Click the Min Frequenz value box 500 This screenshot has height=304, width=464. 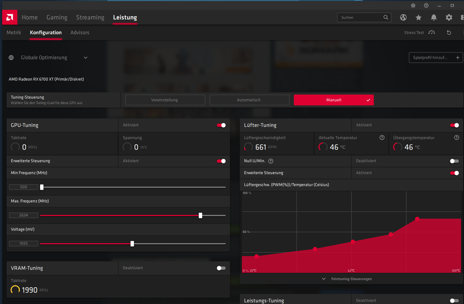24,187
